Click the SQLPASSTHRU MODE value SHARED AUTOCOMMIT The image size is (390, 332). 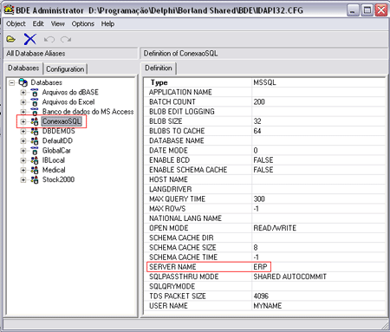(289, 277)
